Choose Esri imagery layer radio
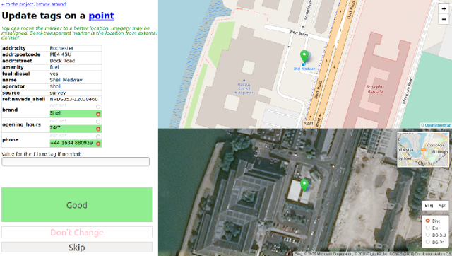Viewport: 452px width, 256px height. (428, 228)
